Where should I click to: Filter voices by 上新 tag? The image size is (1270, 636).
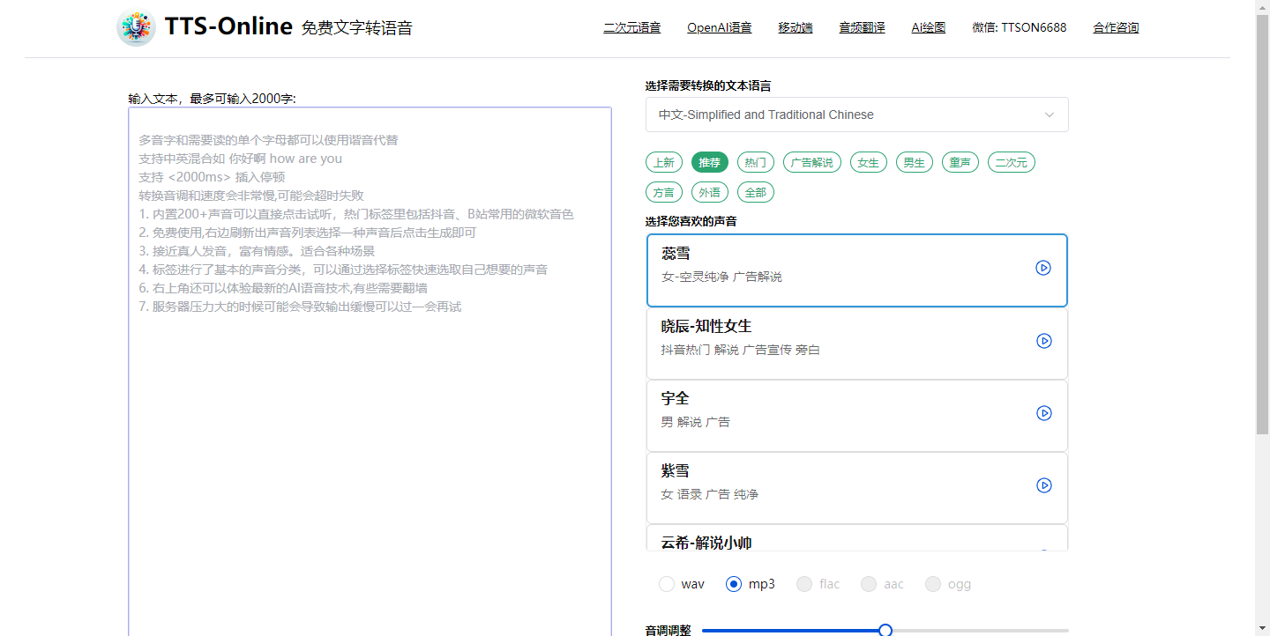[x=664, y=162]
